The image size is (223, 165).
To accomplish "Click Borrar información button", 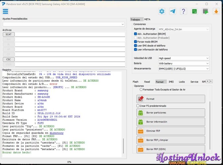I will click(x=171, y=122).
